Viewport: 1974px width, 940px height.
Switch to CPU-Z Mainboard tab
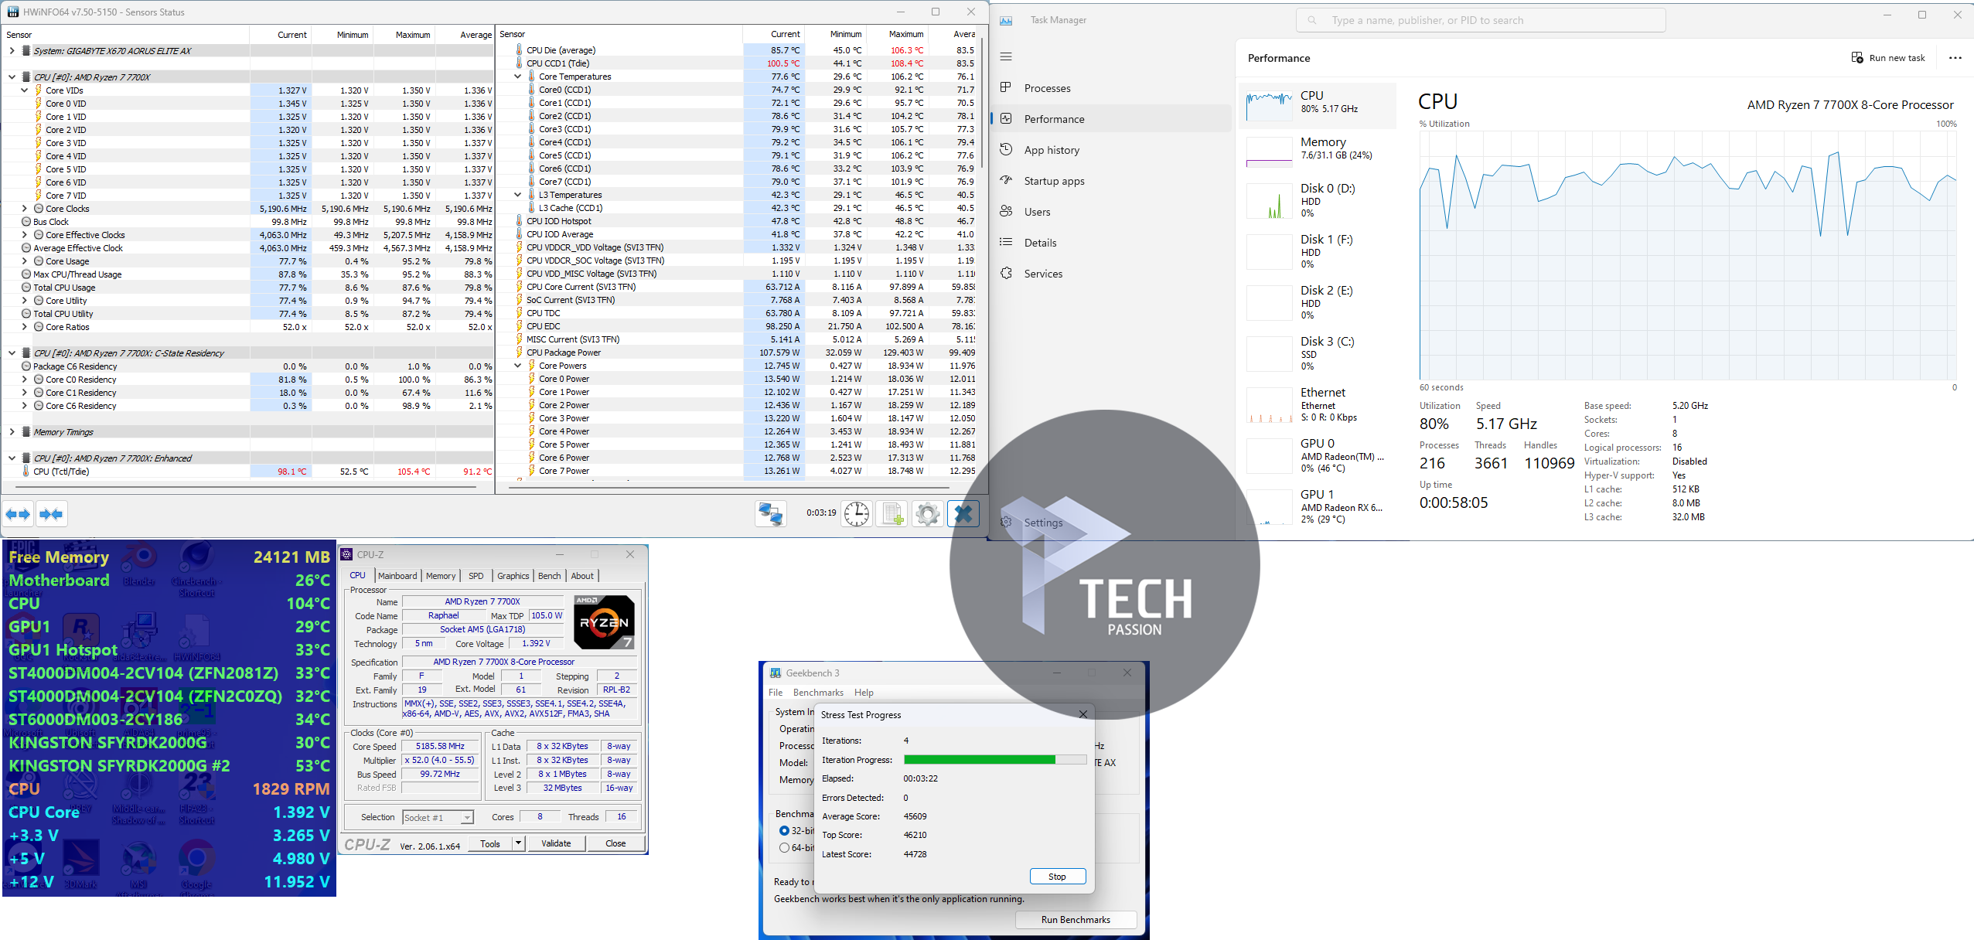click(397, 576)
